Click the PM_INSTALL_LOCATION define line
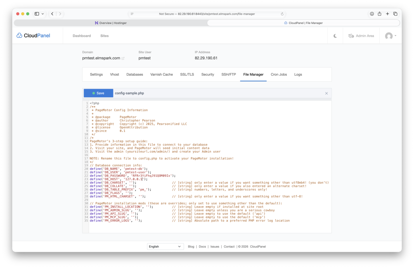 (121, 207)
